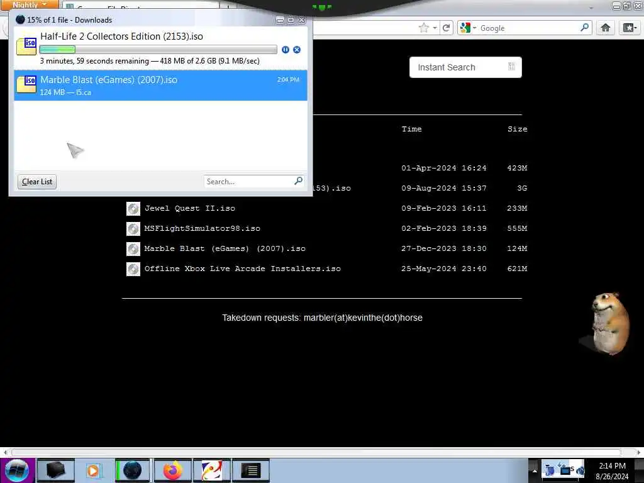Focus the Instant Search field
Viewport: 644px width, 483px height.
465,67
